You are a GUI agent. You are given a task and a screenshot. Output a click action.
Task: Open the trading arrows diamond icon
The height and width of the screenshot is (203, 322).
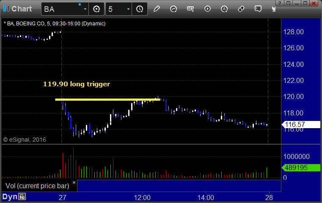pyautogui.click(x=241, y=9)
